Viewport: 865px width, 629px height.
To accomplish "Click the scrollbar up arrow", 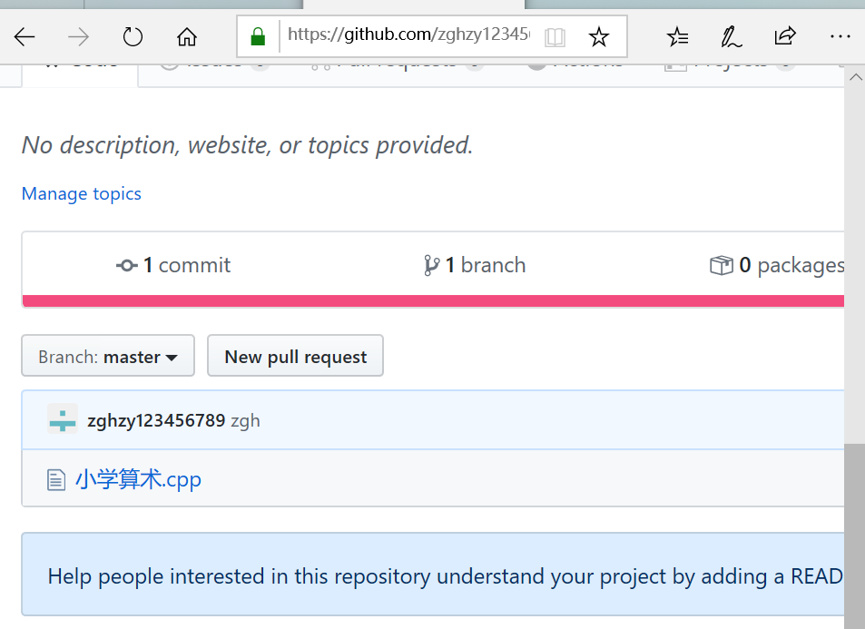I will pyautogui.click(x=855, y=76).
